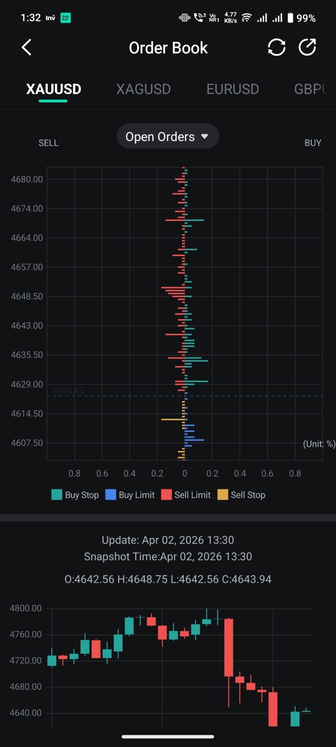Toggle Buy Stop legend swatch

pyautogui.click(x=57, y=494)
